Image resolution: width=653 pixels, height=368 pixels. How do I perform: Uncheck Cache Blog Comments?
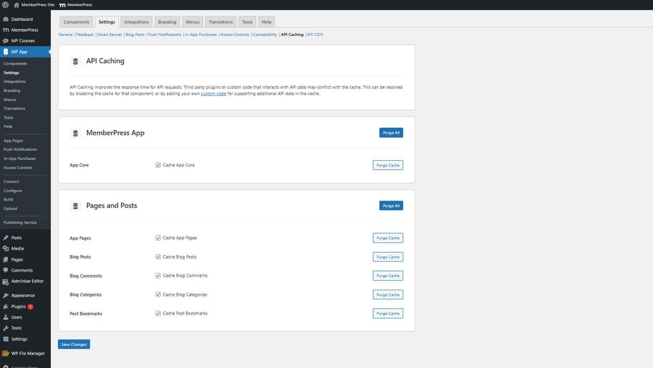pos(158,276)
